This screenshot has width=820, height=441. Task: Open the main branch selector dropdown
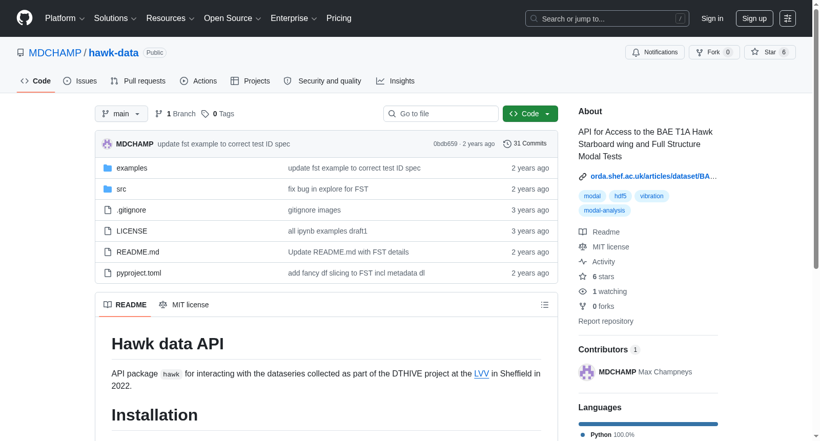point(121,114)
